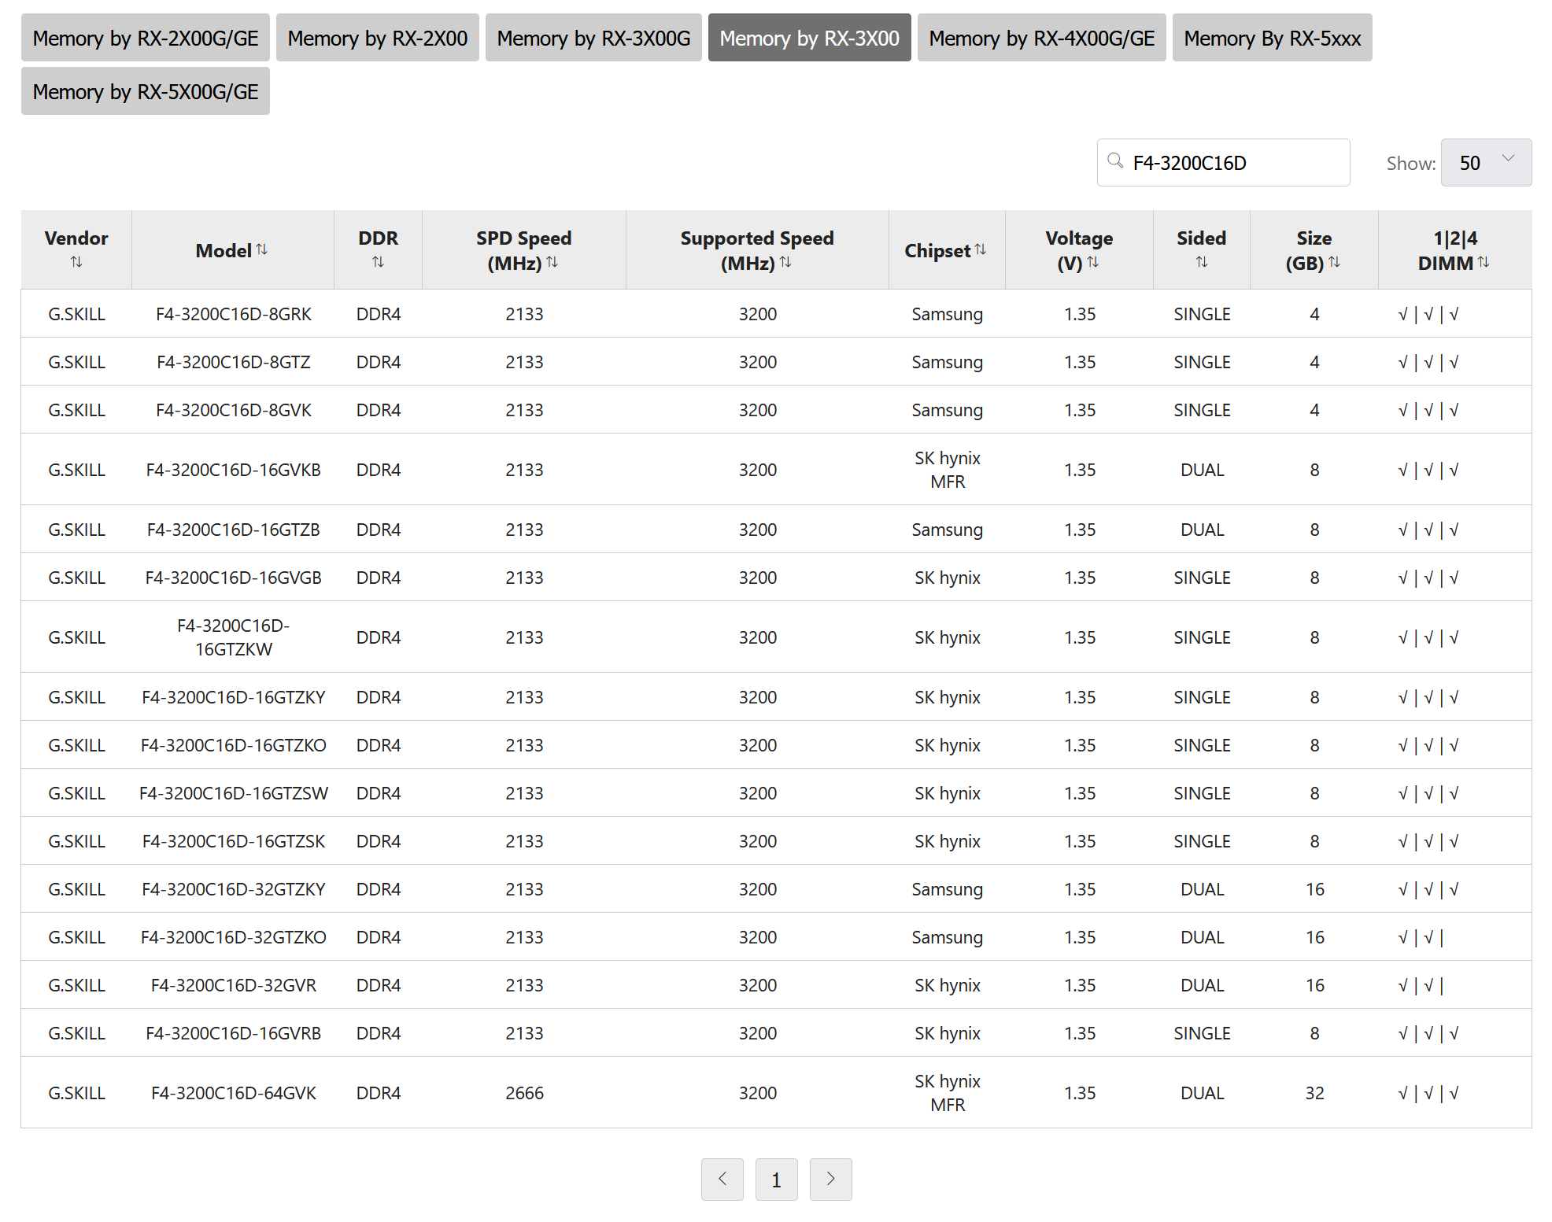Select model F4-3200C16D-16GTZSK cell
Screen dimensions: 1552x1222
point(234,841)
